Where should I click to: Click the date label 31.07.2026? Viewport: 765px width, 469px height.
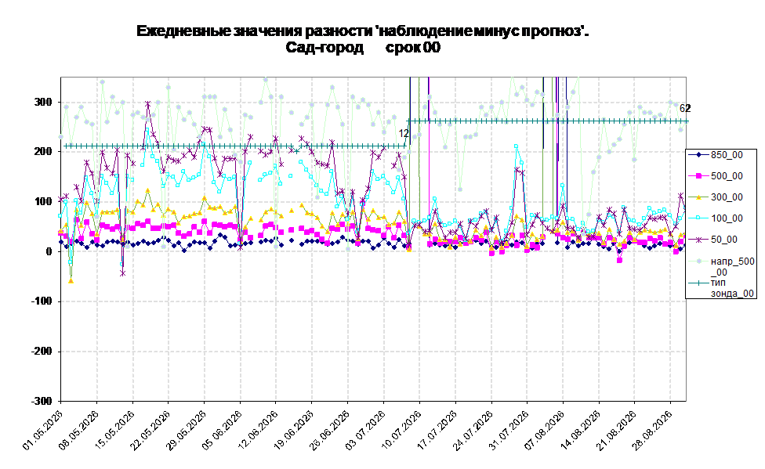[509, 430]
